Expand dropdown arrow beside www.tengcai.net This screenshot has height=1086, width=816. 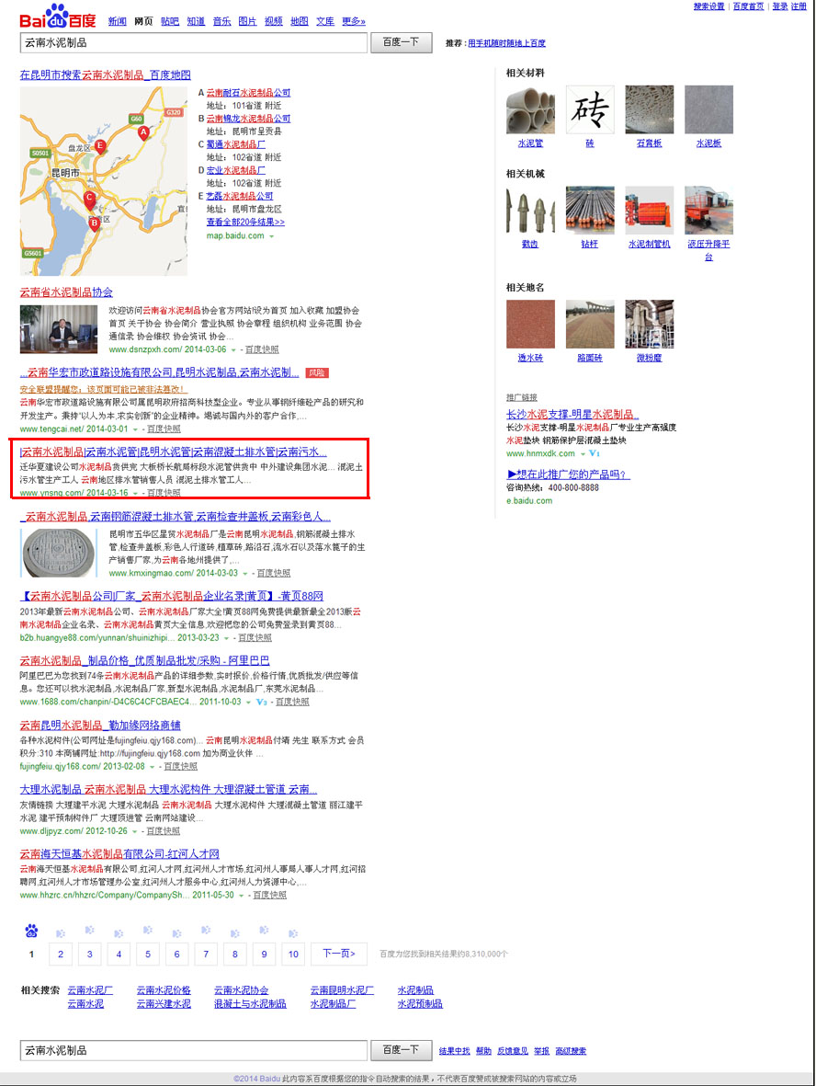[136, 429]
